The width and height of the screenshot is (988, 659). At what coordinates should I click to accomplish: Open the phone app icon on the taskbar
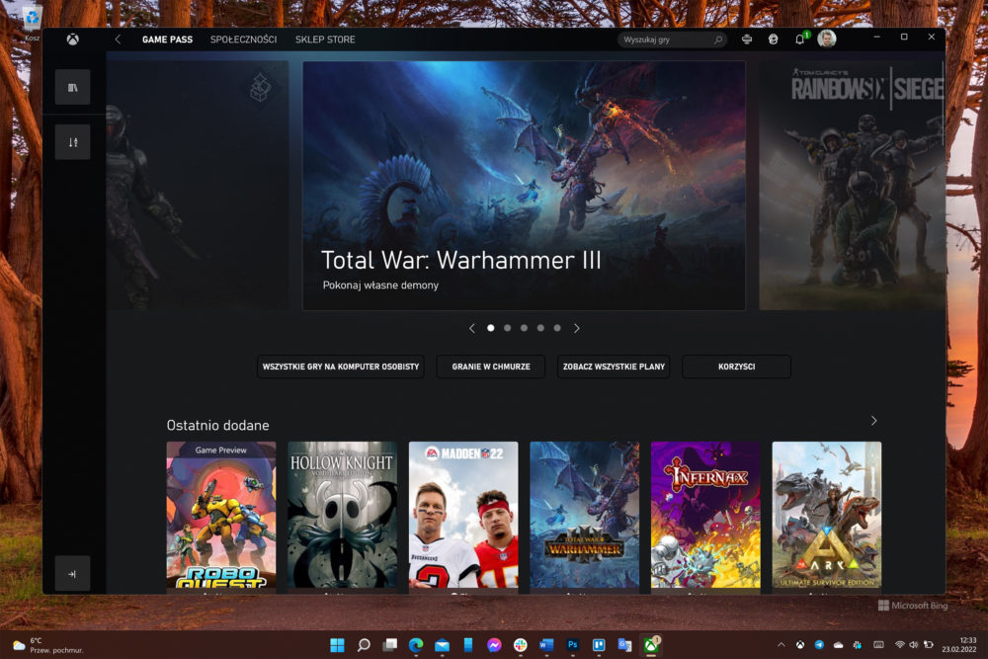(x=468, y=645)
